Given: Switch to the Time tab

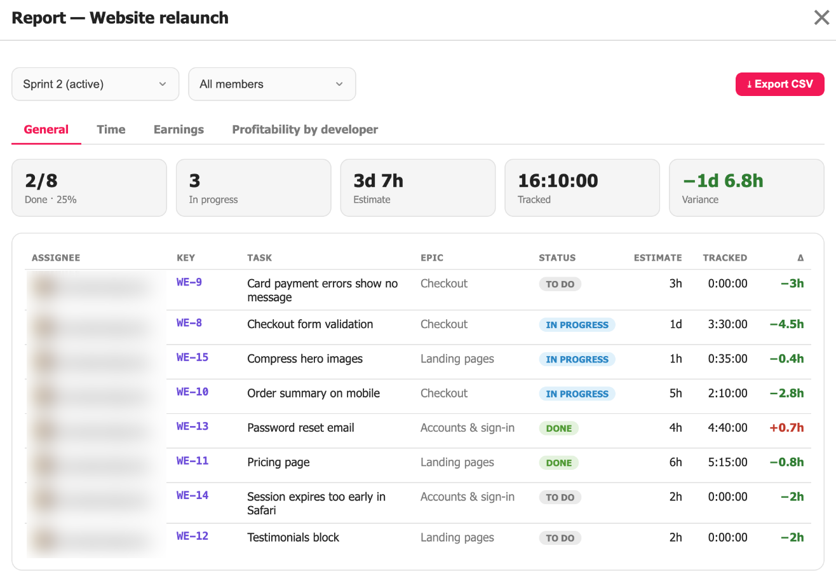Looking at the screenshot, I should [x=111, y=130].
